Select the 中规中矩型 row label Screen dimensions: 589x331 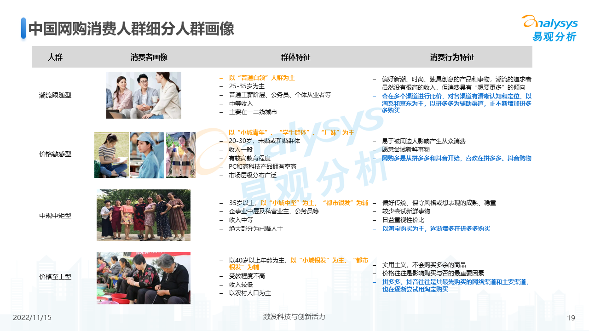click(x=55, y=215)
